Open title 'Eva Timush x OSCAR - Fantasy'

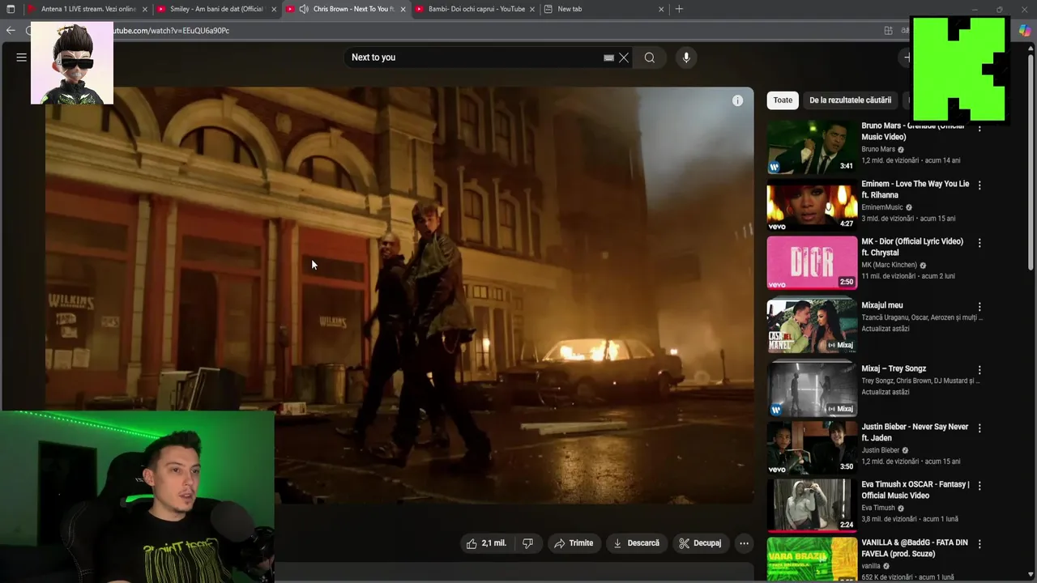pos(915,490)
